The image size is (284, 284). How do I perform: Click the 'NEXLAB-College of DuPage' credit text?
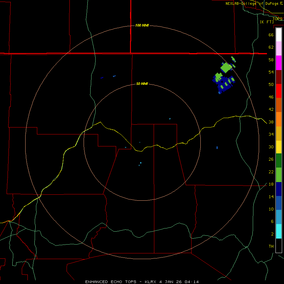(x=252, y=3)
